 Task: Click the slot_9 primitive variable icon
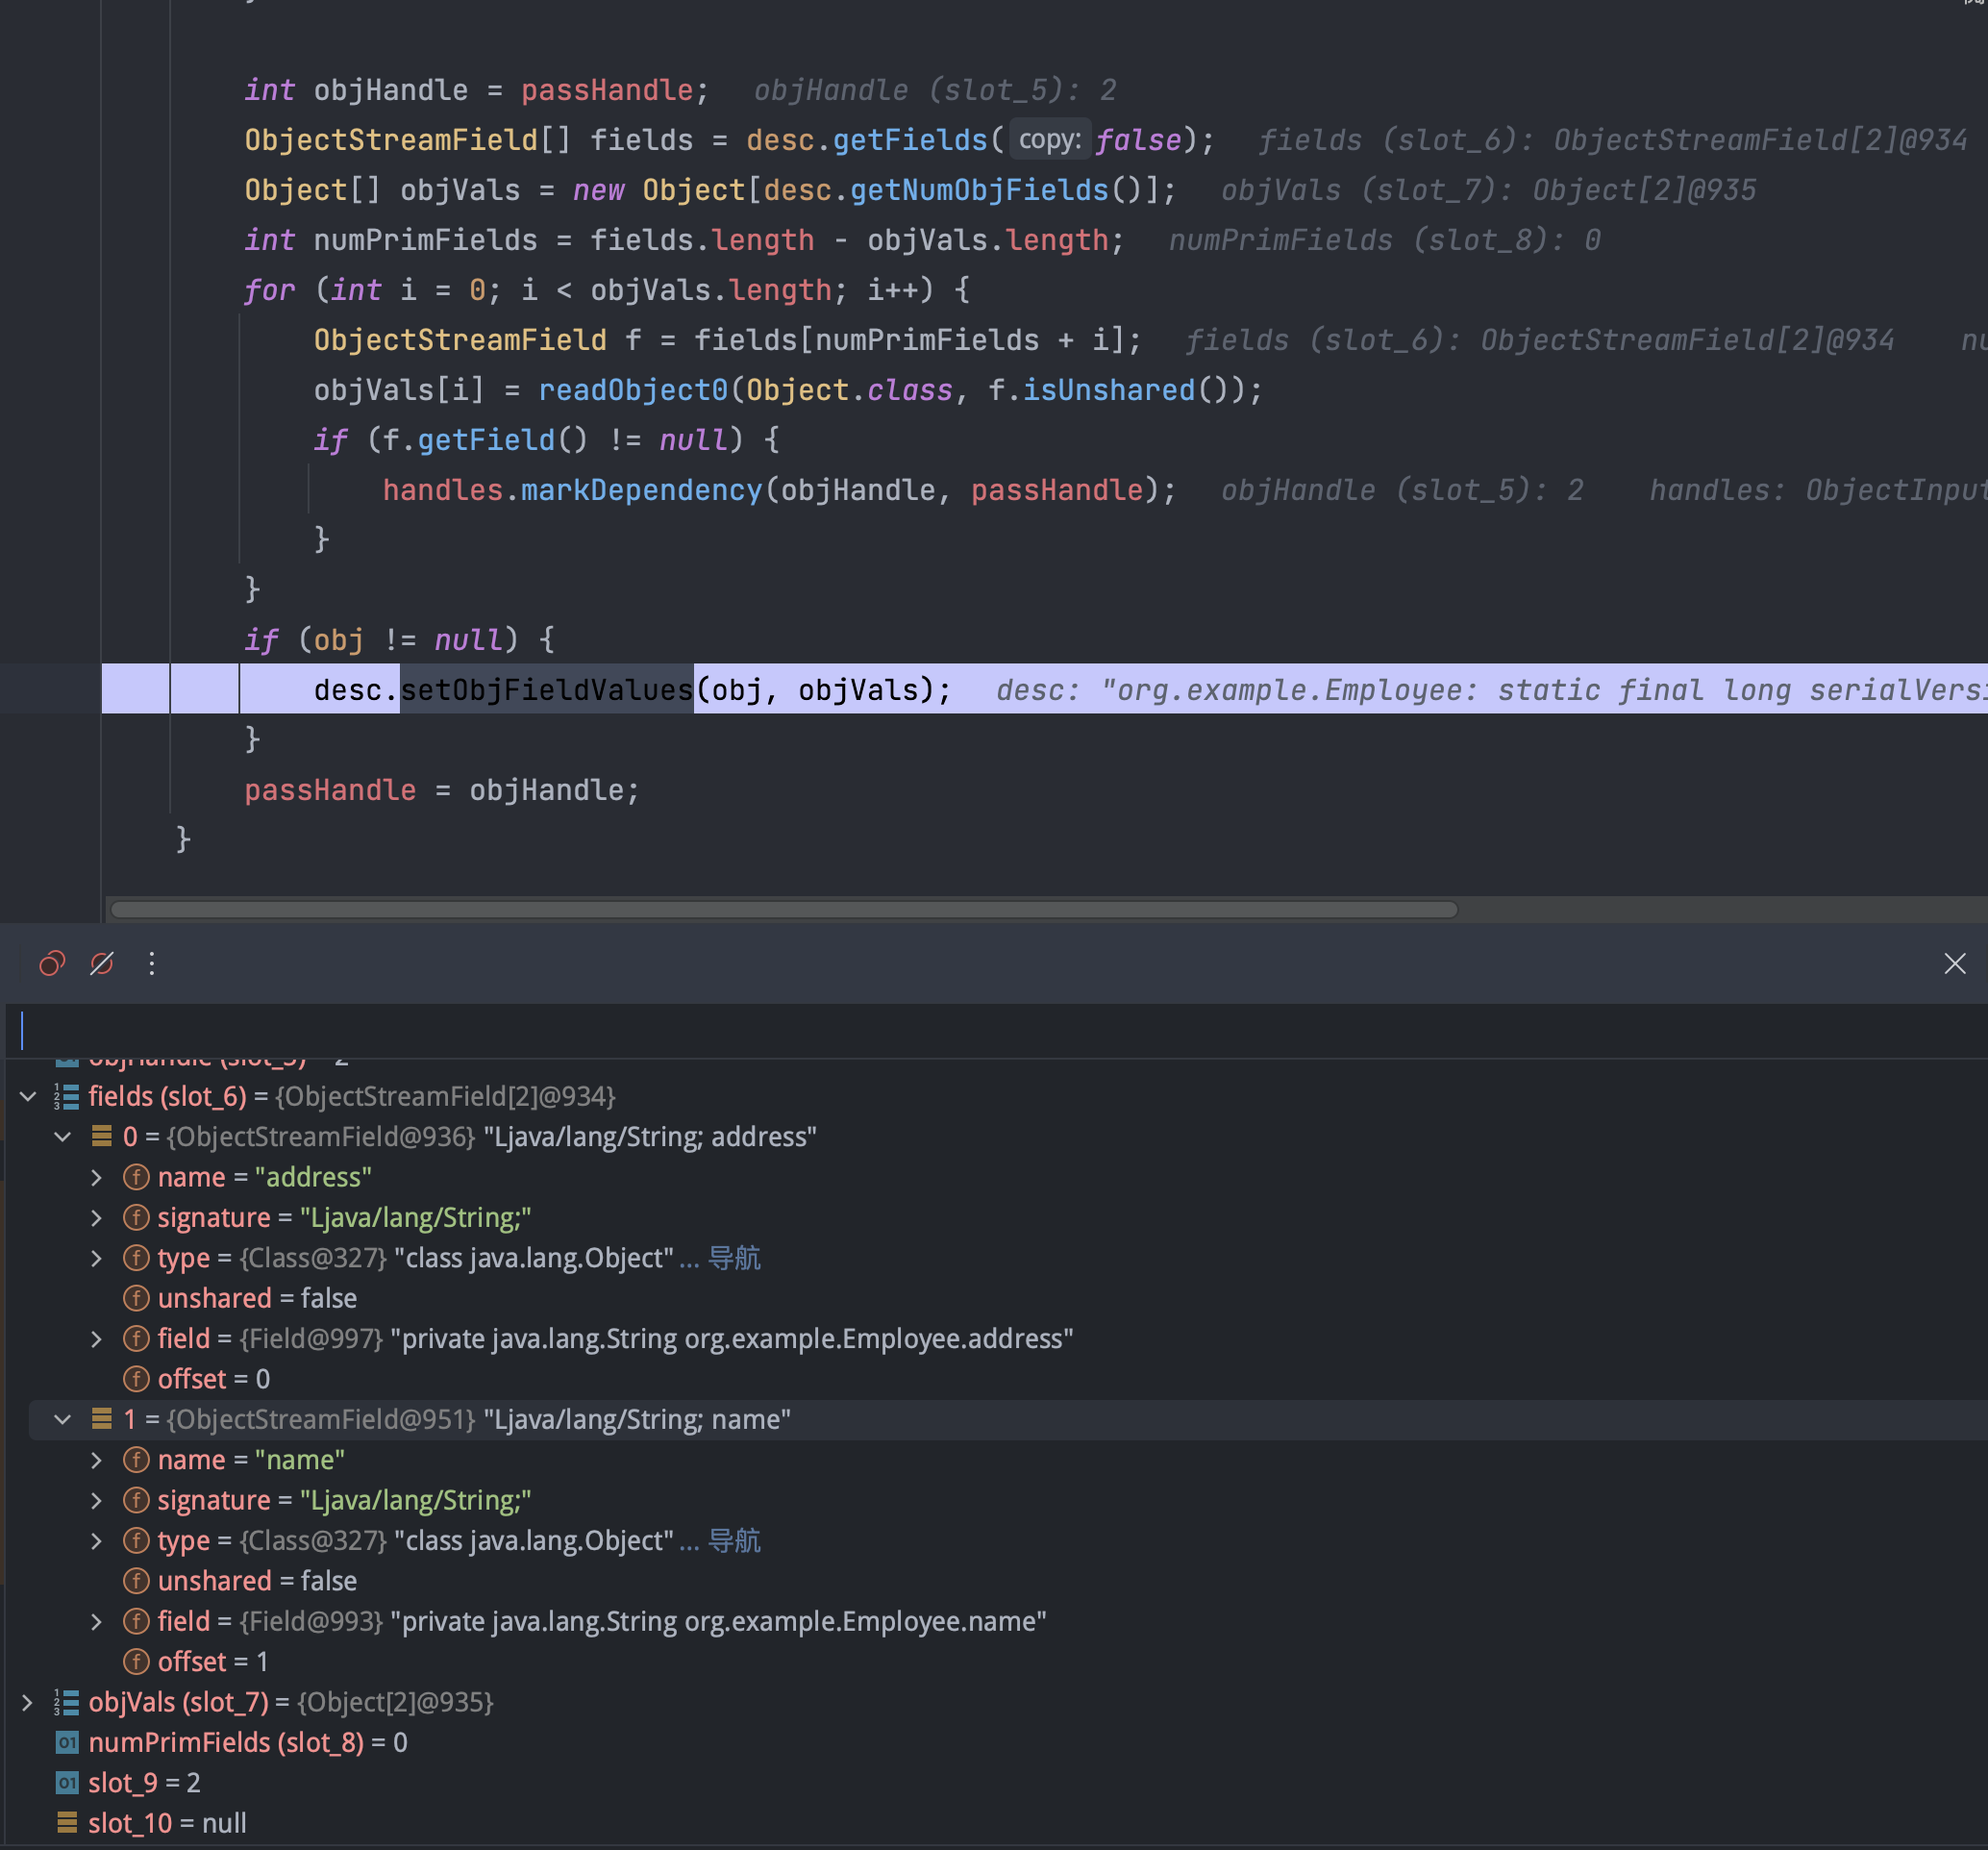[x=67, y=1783]
